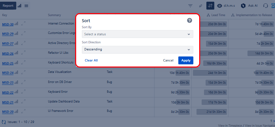Open issue MSD-30 link
Viewport: 275px width, 127px height.
[8, 25]
